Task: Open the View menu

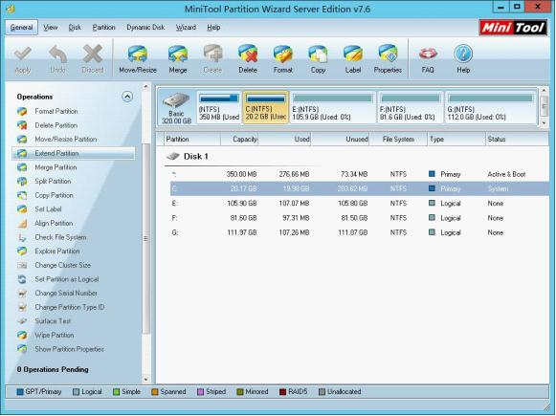Action: tap(51, 28)
